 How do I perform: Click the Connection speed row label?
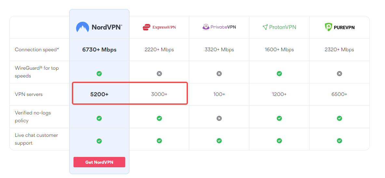(x=37, y=50)
